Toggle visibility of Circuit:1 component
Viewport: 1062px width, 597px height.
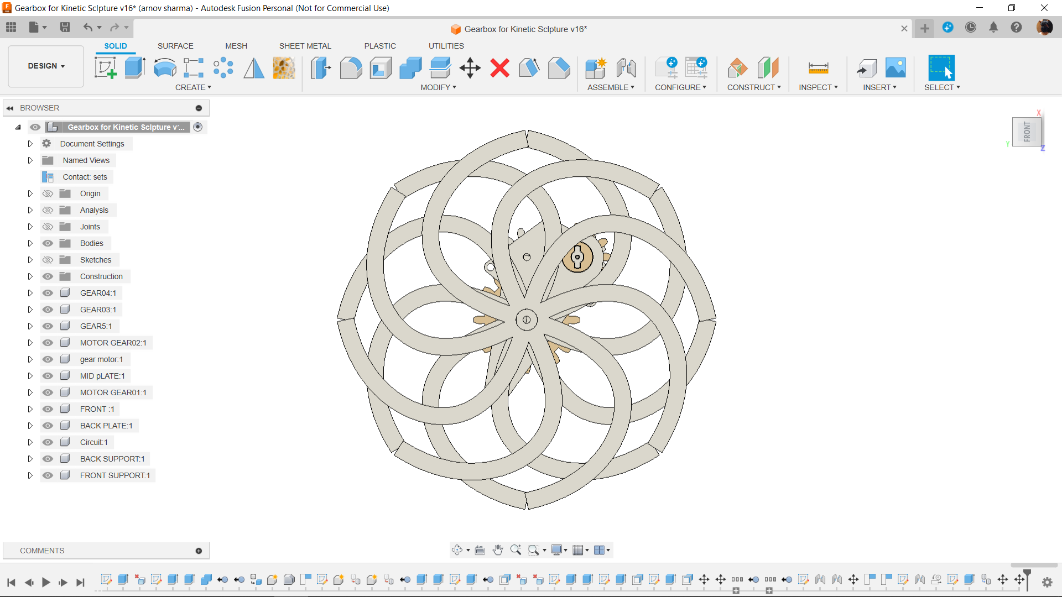(x=48, y=442)
